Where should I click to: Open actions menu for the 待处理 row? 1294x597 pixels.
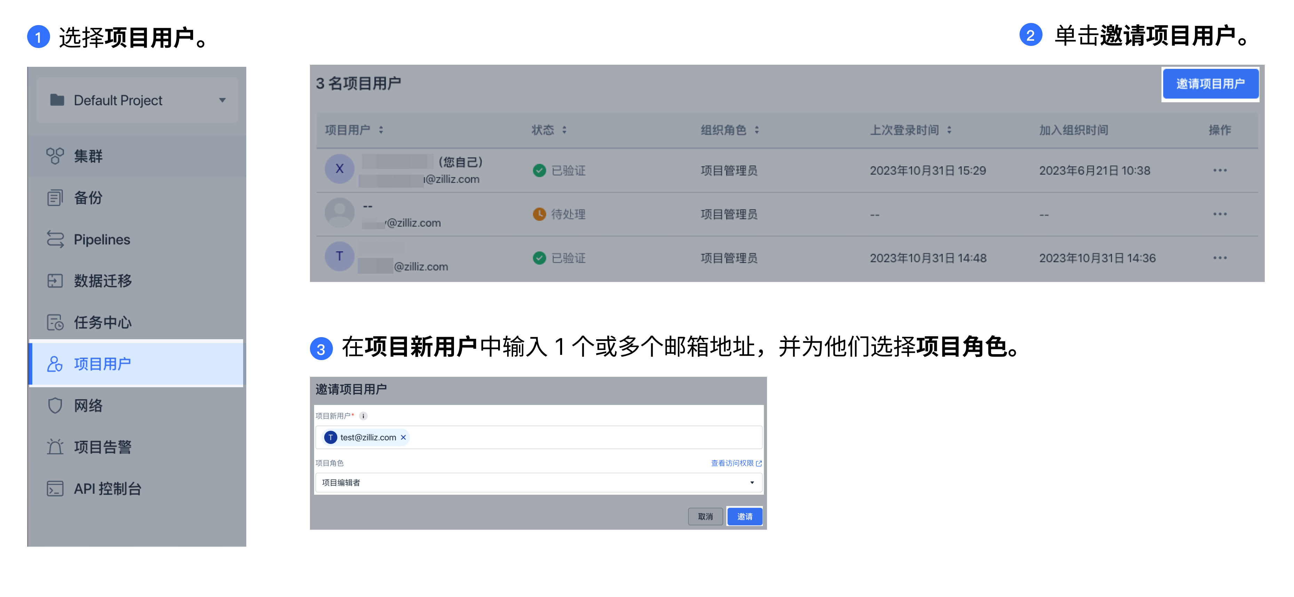[1220, 215]
